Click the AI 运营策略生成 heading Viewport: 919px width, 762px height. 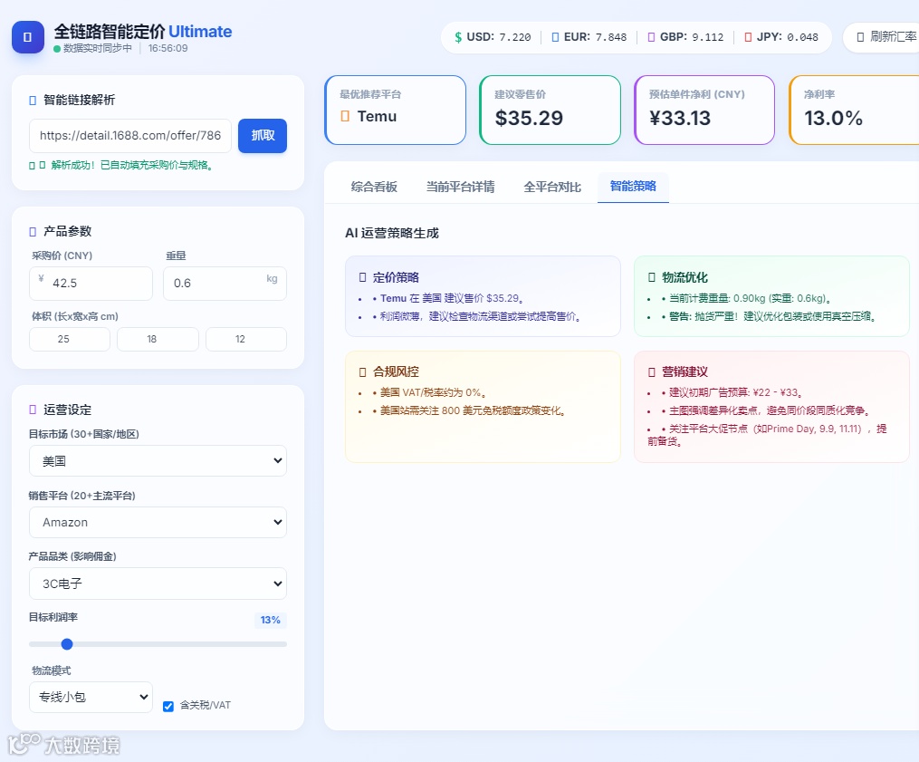(x=391, y=233)
